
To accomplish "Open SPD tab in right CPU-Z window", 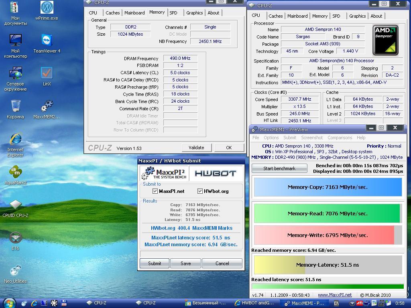I will [x=336, y=16].
